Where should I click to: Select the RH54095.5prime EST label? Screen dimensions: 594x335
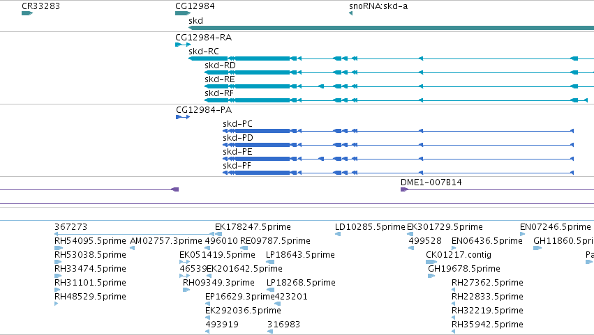[90, 241]
